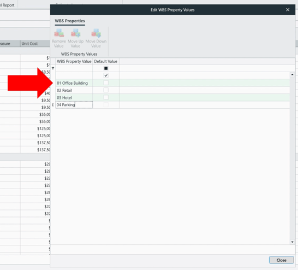Check Default Value for 01 Office Building

[106, 83]
